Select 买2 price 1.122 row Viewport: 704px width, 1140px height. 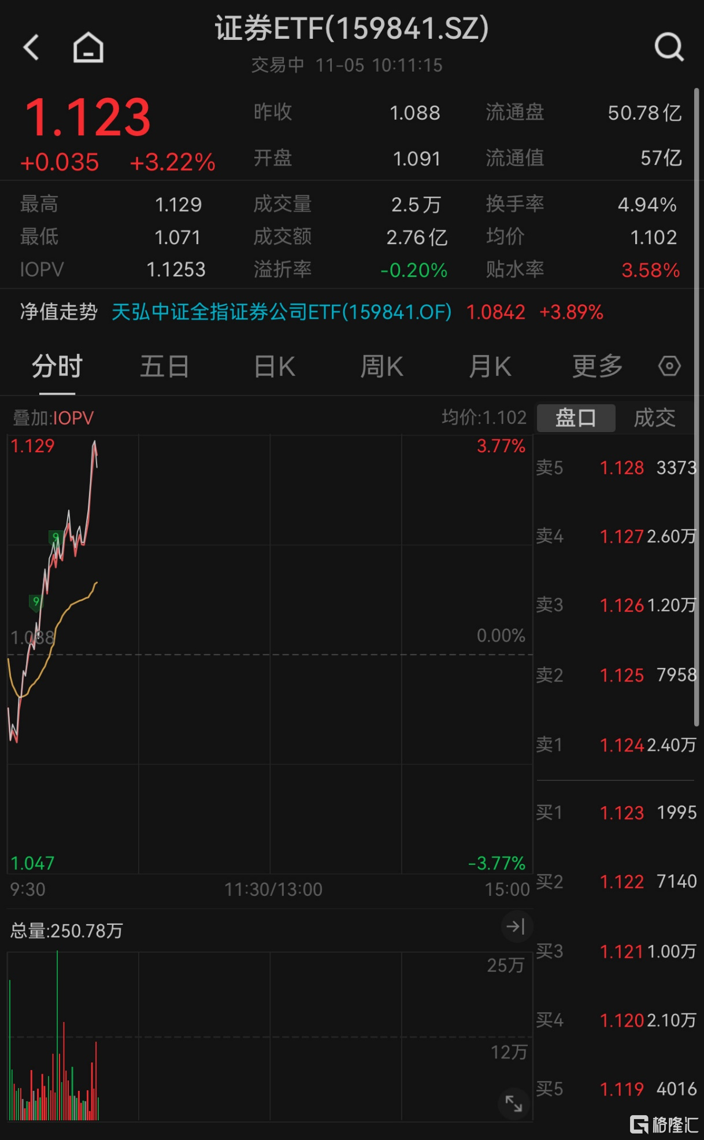616,881
